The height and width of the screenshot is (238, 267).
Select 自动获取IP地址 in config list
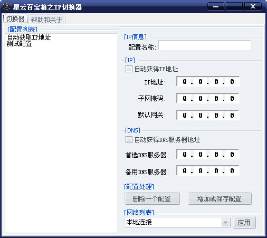pos(29,37)
